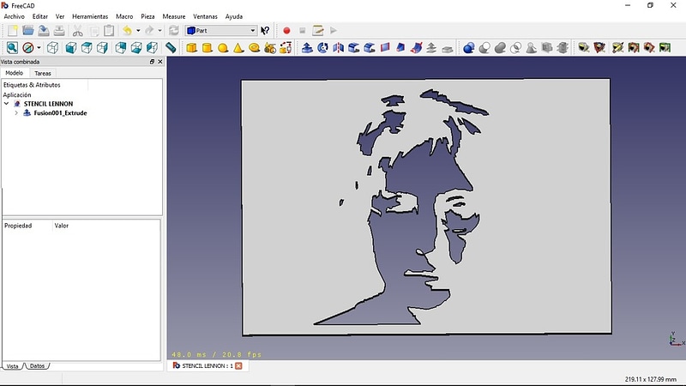Click the Refresh recompute icon

(174, 31)
